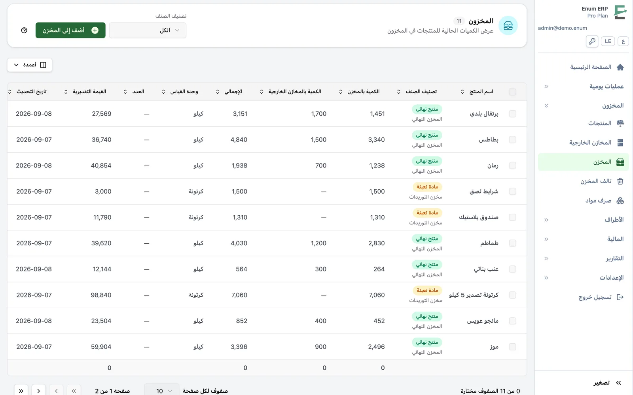This screenshot has width=633, height=395.
Task: Click the كرتونة تصدير 5 كيلو product name
Action: (474, 295)
